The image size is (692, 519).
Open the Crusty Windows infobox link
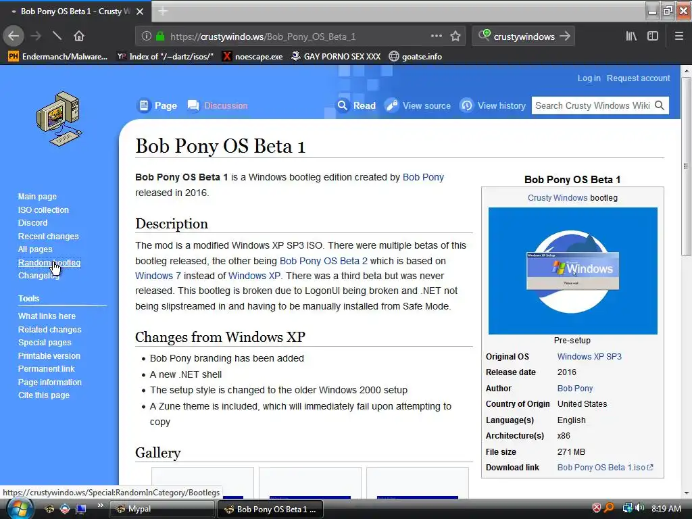(558, 198)
